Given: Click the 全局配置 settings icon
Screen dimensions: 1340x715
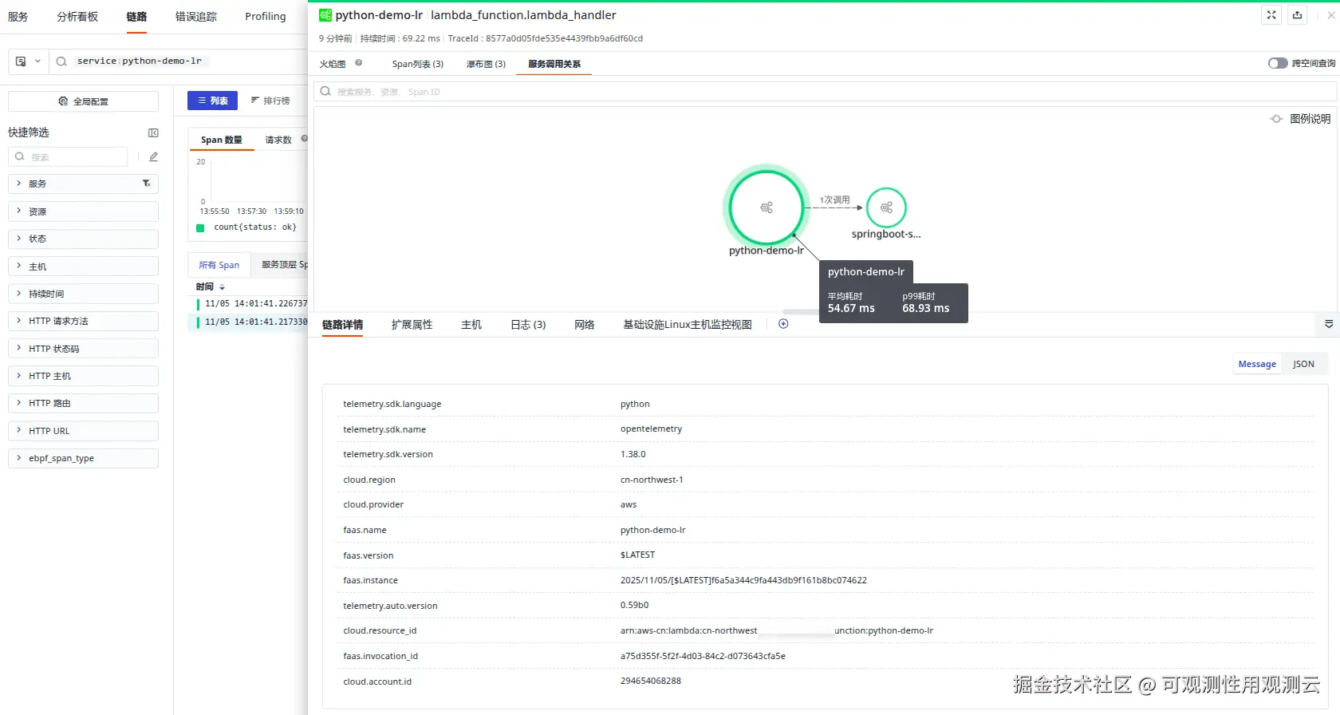Looking at the screenshot, I should tap(63, 101).
